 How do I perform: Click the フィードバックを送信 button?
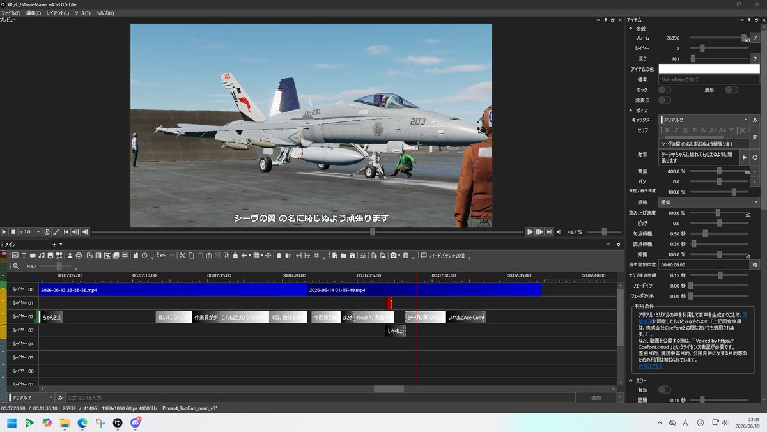click(442, 256)
